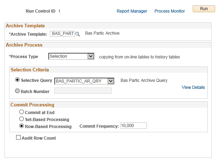Open the Report Manager link
This screenshot has width=219, height=162.
[x=132, y=11]
